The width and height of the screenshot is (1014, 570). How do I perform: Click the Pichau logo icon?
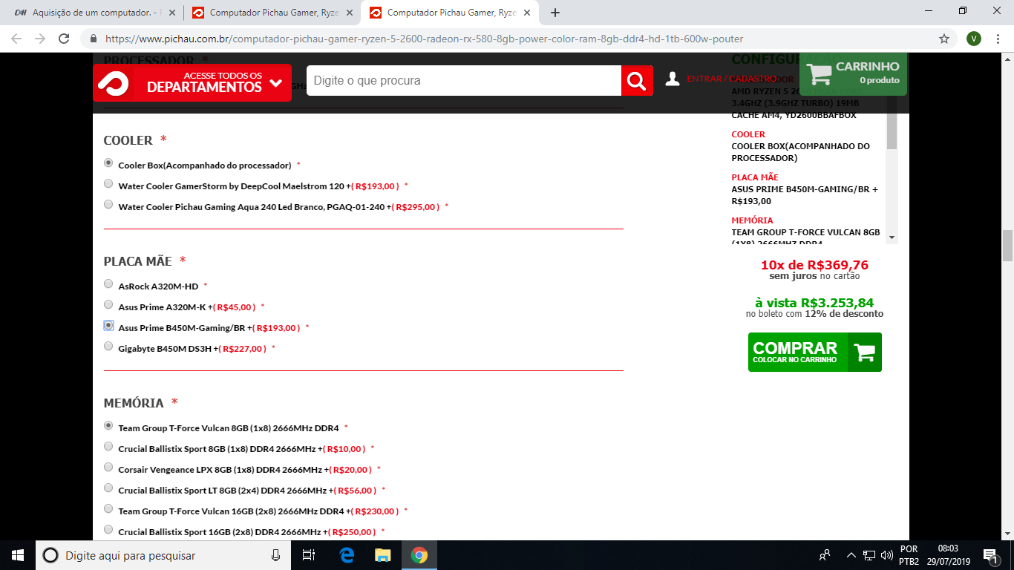coord(112,82)
